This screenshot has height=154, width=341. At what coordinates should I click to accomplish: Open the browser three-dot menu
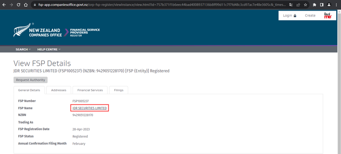[336, 5]
